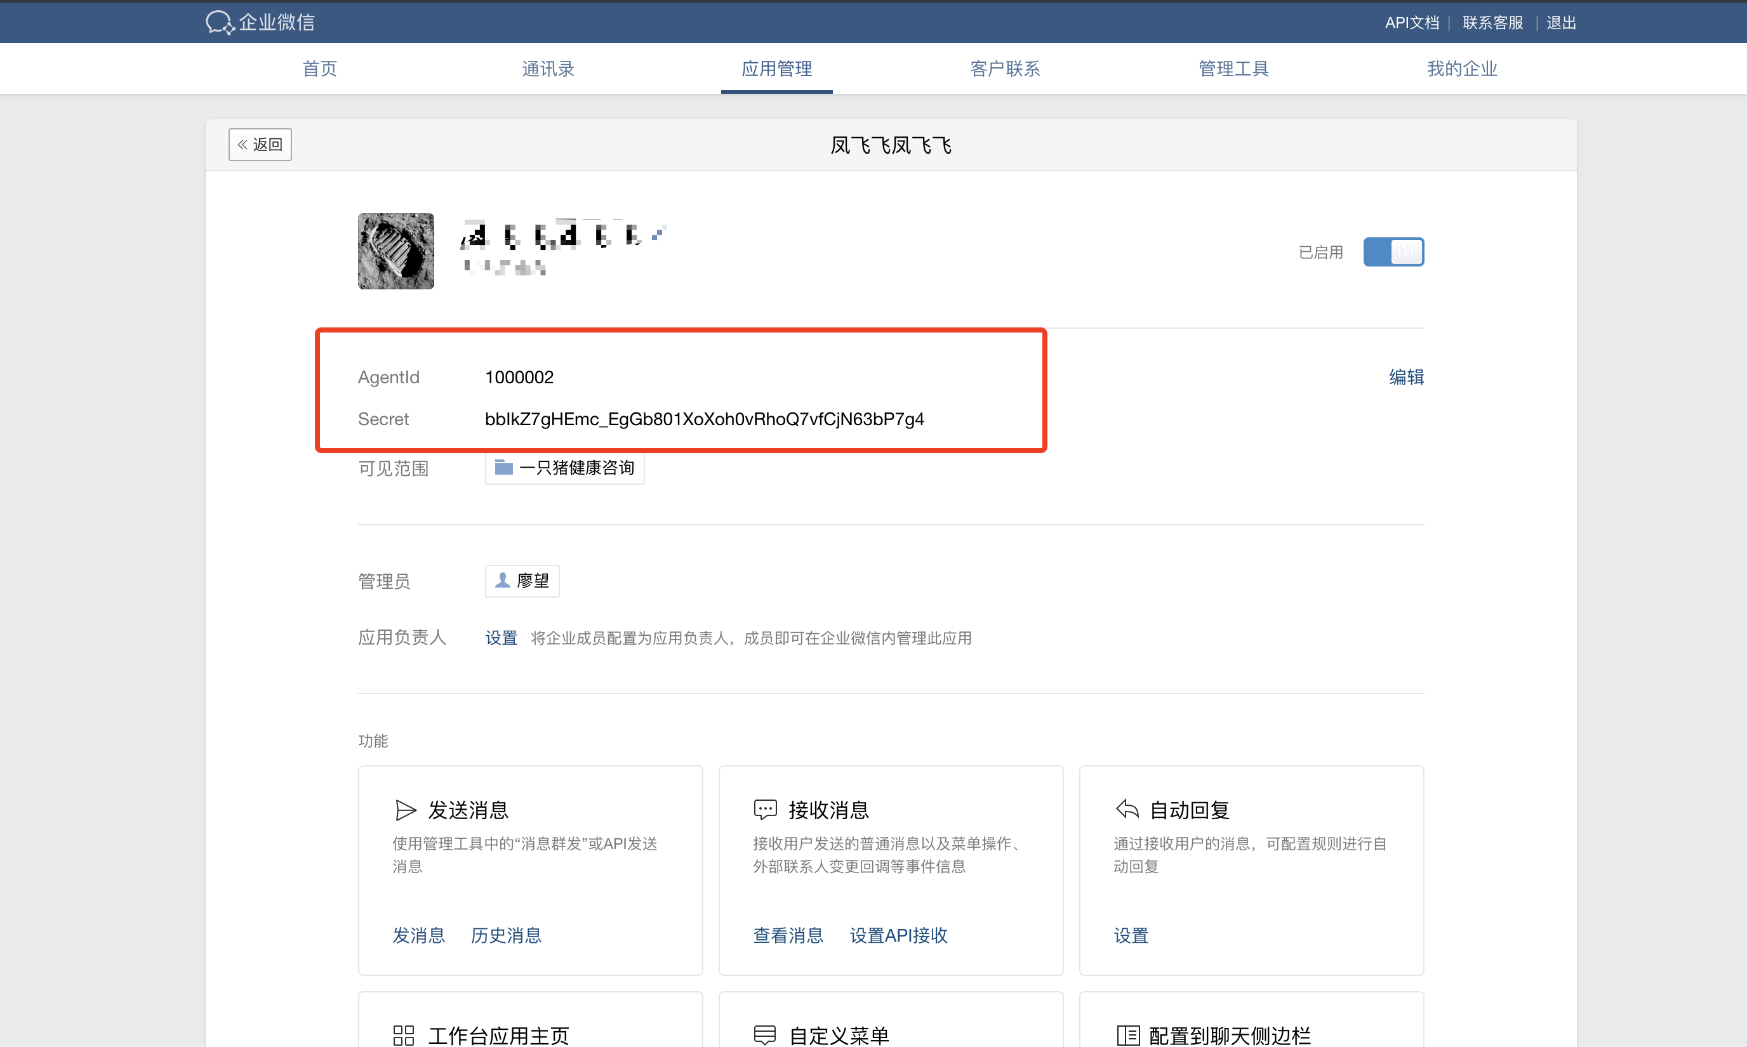The width and height of the screenshot is (1747, 1047).
Task: Toggle the 已启用 enable switch
Action: (x=1393, y=252)
